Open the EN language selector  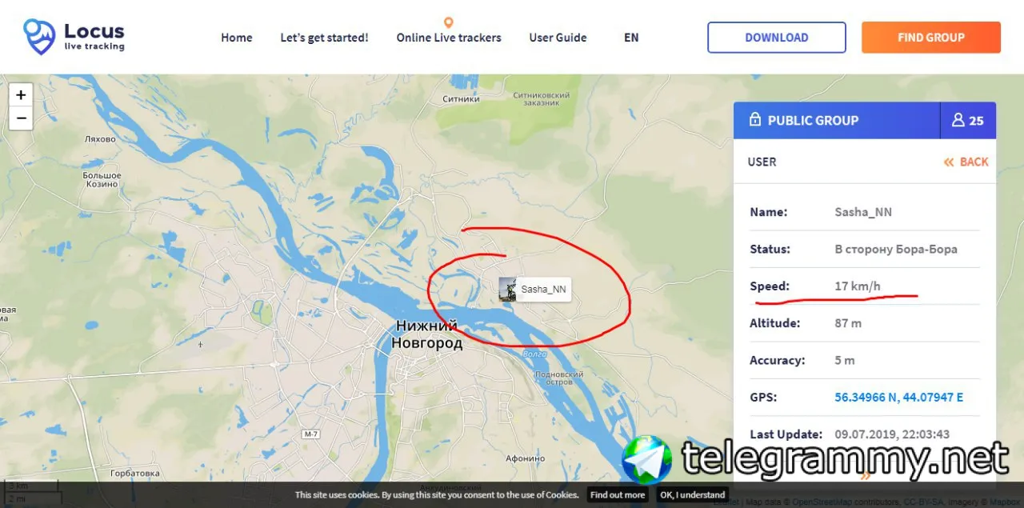[x=631, y=38]
